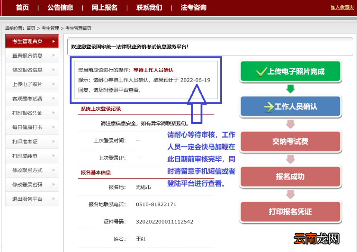Click arrow beside 修改登录密码
Viewport: 357px width, 252px height.
[54, 184]
